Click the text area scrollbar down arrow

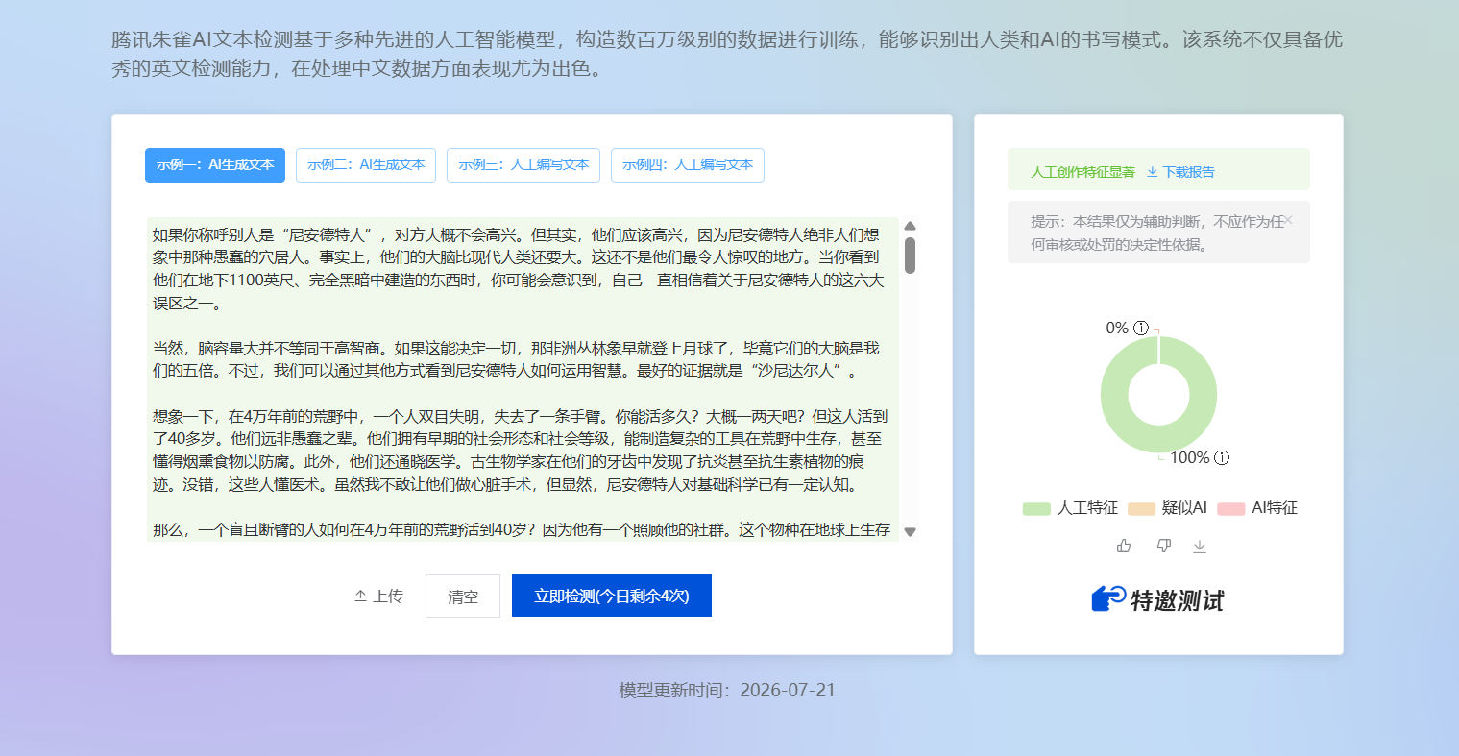910,531
